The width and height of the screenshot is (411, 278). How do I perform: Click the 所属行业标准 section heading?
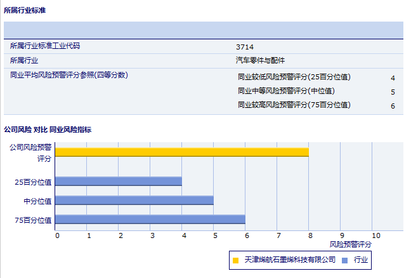(25, 10)
